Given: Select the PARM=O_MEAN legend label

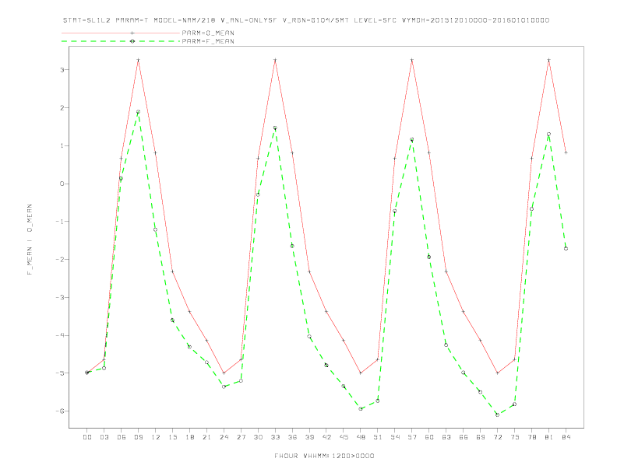Looking at the screenshot, I should [x=208, y=33].
